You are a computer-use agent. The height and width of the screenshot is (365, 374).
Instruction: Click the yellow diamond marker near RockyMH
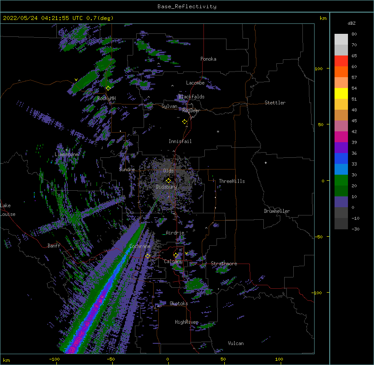(x=108, y=88)
